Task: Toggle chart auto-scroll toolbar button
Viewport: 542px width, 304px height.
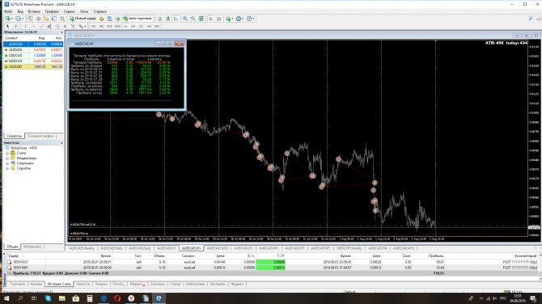Action: (x=211, y=19)
